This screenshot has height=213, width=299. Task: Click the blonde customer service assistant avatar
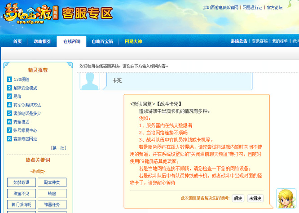tap(286, 198)
